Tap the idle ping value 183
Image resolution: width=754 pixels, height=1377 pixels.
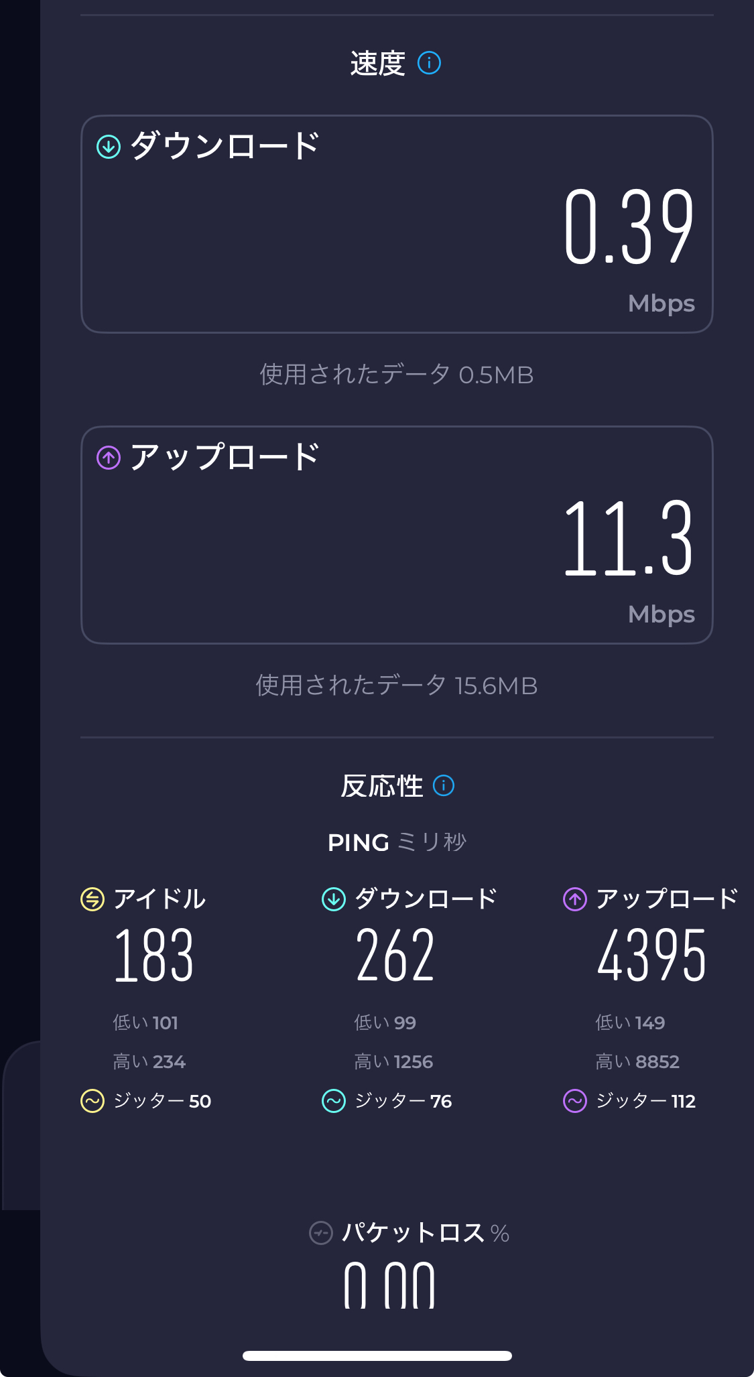click(154, 956)
